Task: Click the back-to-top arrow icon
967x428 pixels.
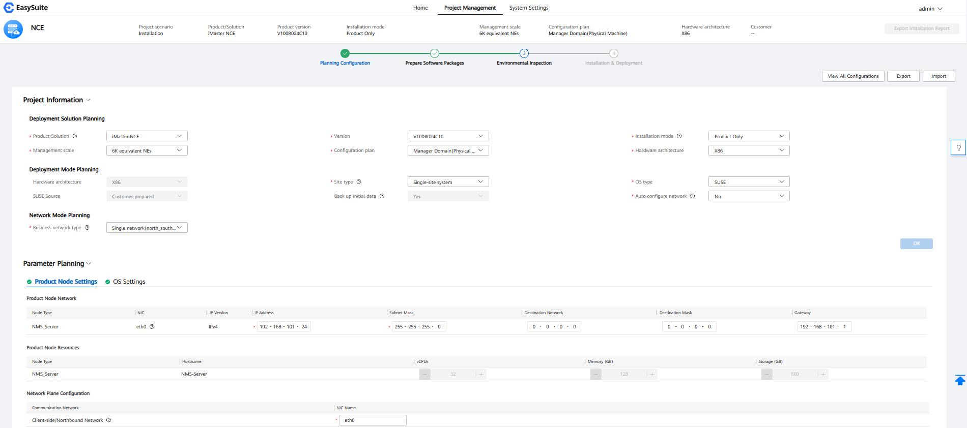Action: pyautogui.click(x=960, y=380)
